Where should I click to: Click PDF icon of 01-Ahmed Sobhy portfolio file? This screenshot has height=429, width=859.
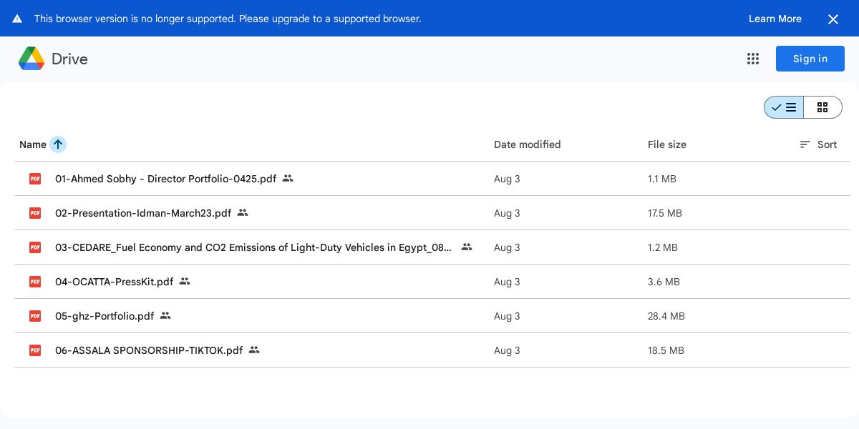tap(35, 179)
